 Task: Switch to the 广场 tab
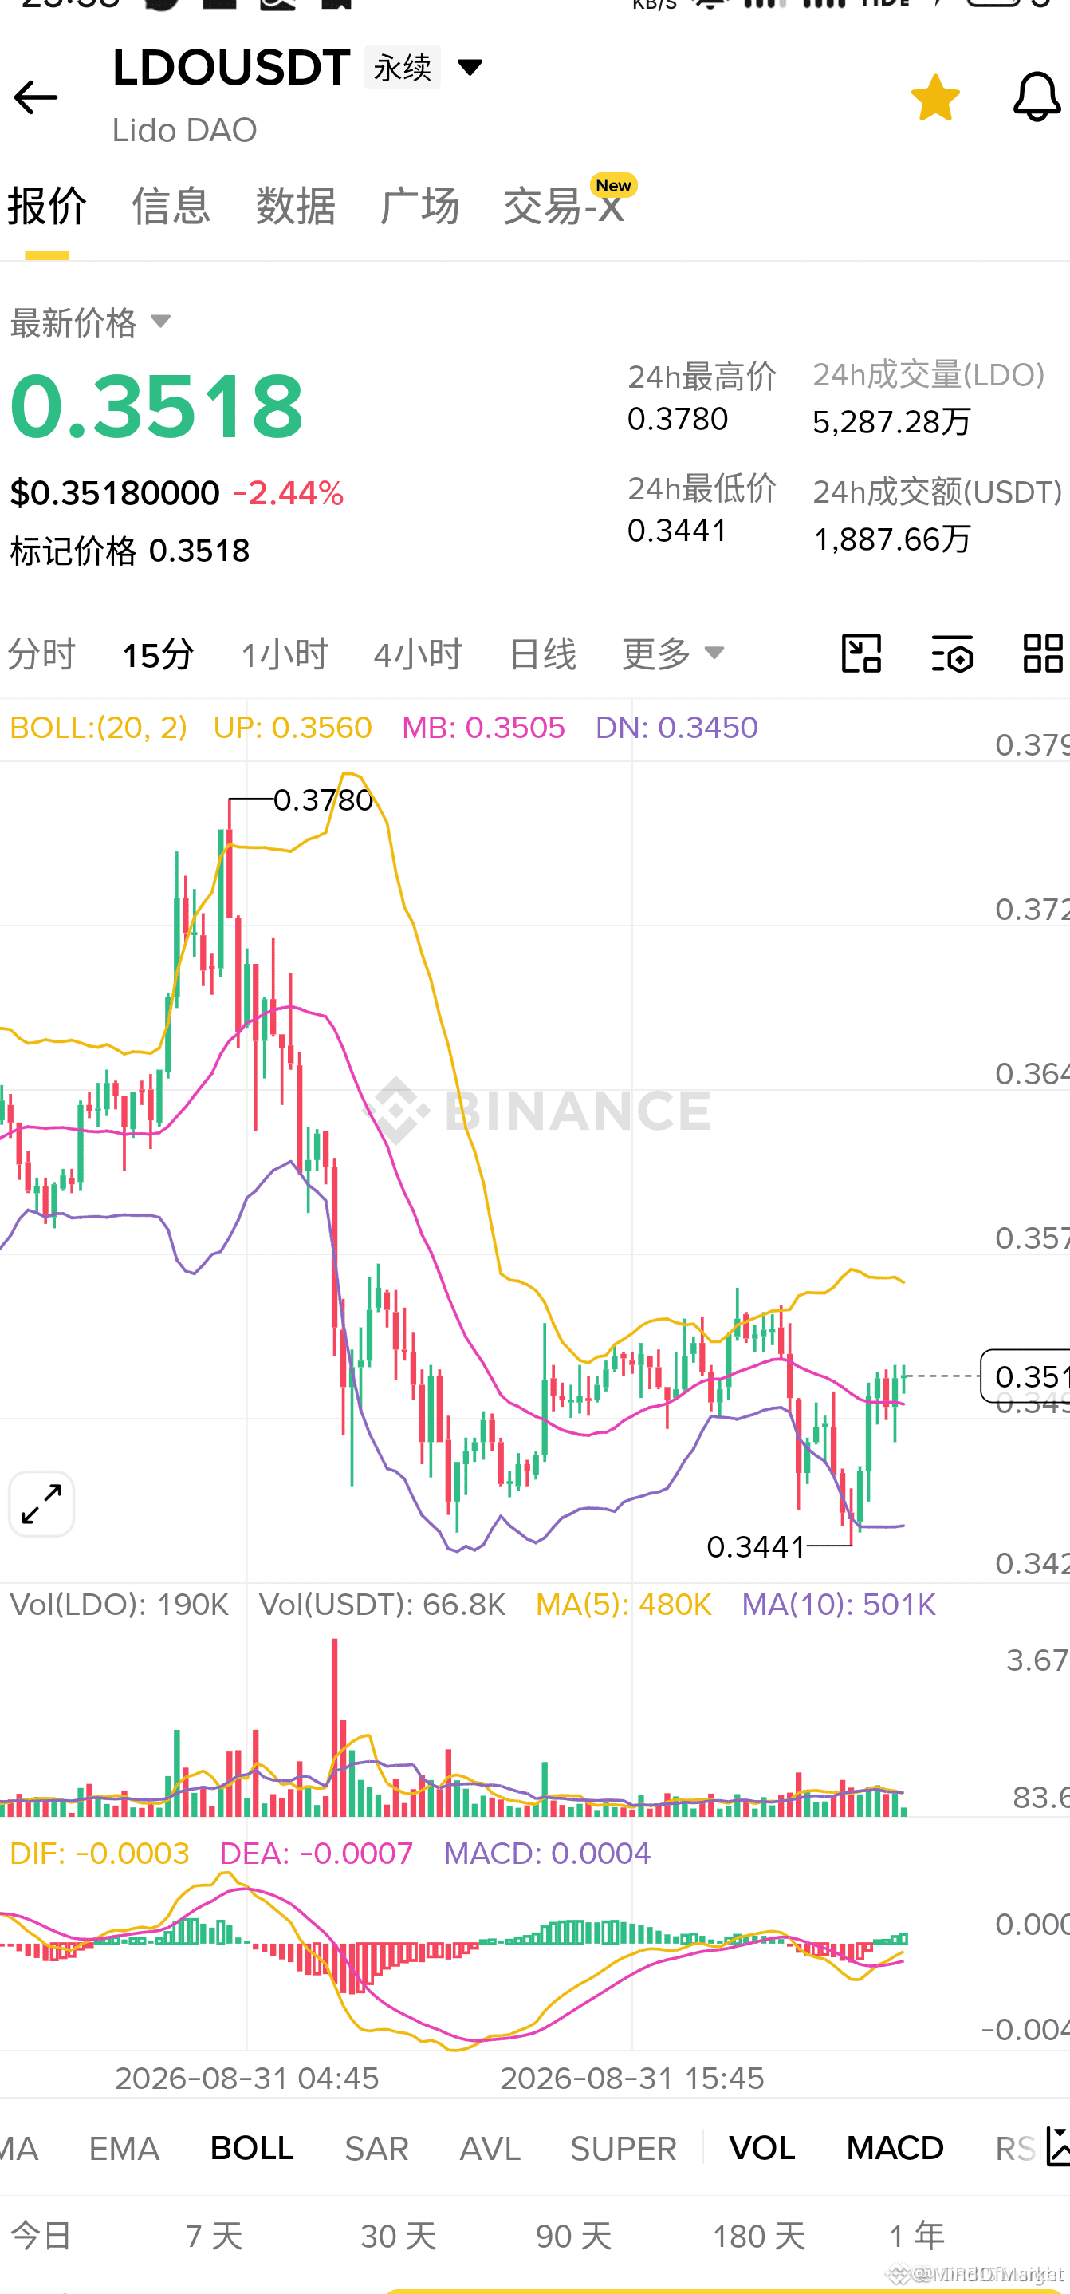[x=419, y=207]
